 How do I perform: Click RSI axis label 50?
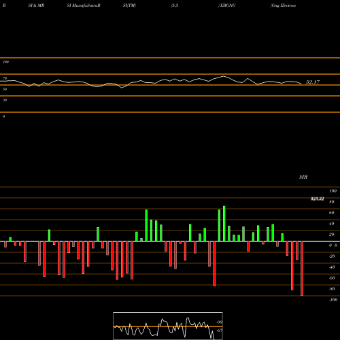pos(5,89)
